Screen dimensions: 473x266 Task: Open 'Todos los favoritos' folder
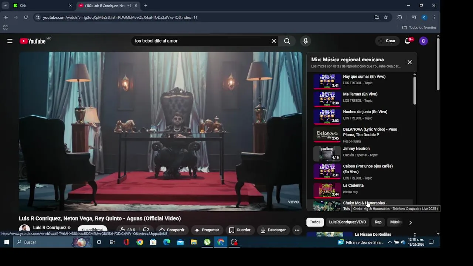click(x=419, y=27)
